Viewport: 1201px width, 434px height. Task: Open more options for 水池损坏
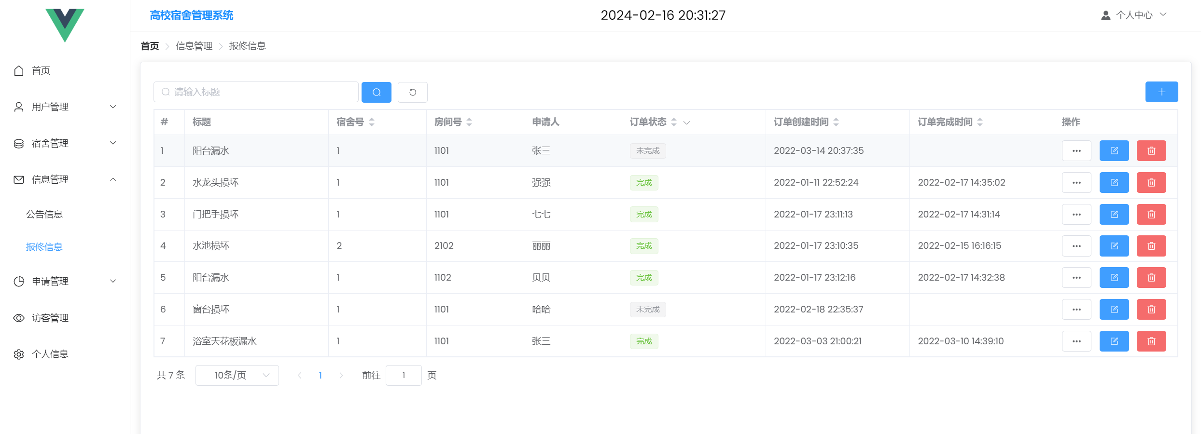coord(1076,246)
